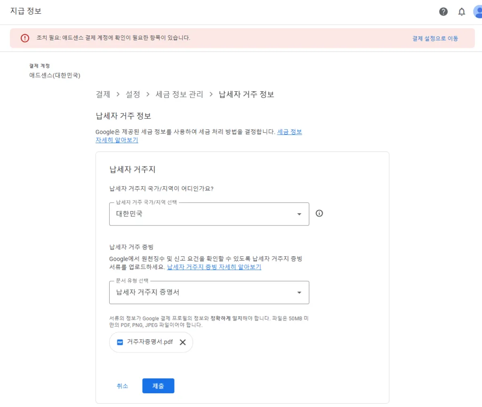Viewport: 482px width, 407px height.
Task: Follow the 세금 정보 자세히 알아보기 link
Action: pyautogui.click(x=290, y=132)
